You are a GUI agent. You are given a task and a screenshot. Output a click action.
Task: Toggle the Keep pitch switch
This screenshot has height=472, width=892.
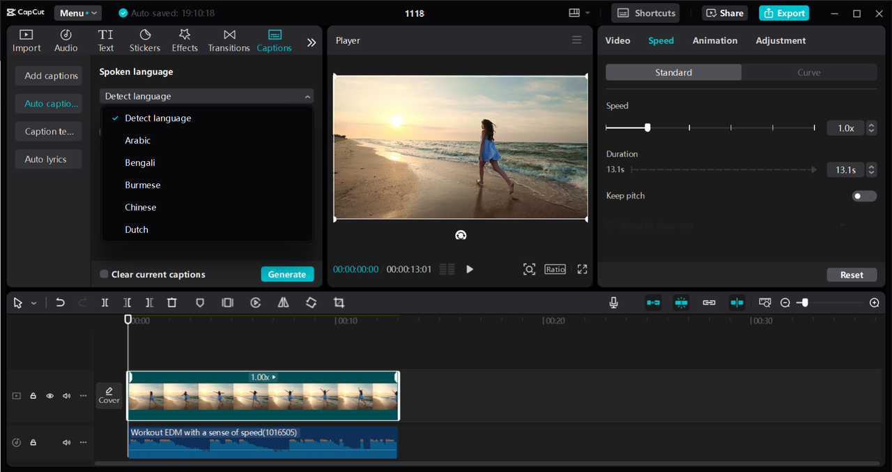pos(864,196)
